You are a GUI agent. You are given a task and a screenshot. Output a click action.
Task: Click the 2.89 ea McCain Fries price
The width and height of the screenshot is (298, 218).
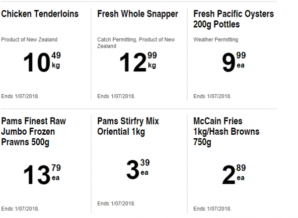234,174
